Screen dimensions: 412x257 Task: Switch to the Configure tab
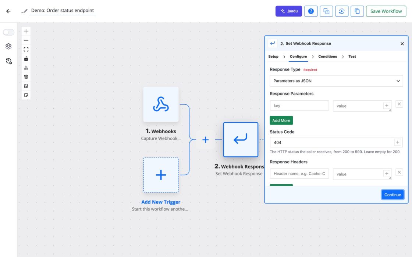click(x=298, y=57)
